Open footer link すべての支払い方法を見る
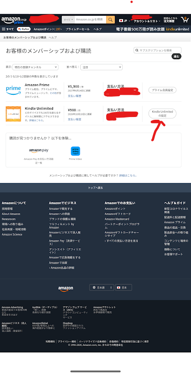 coord(121,241)
